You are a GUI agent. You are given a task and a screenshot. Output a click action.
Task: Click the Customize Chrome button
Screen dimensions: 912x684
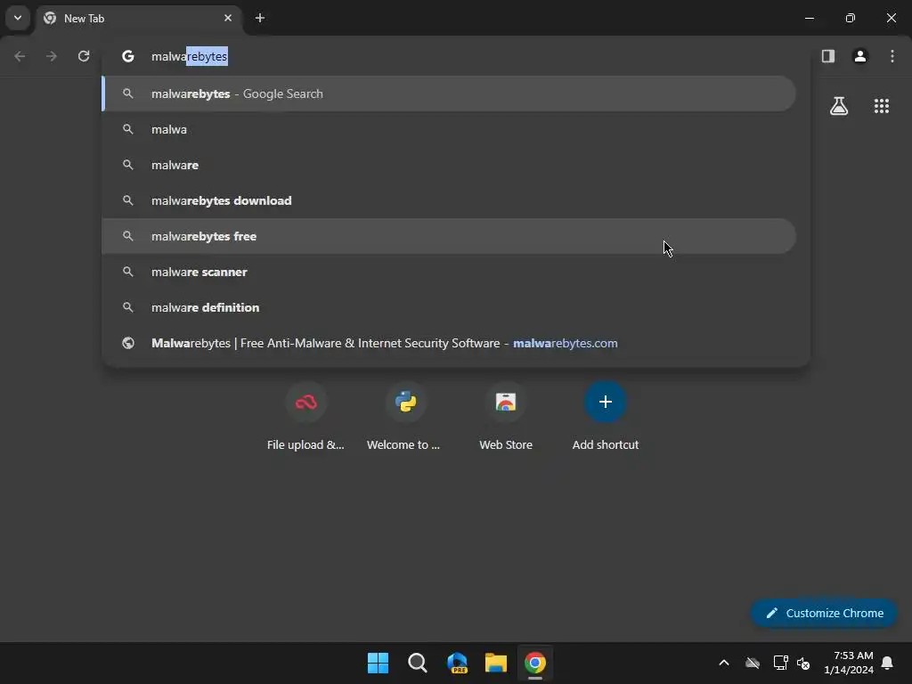pyautogui.click(x=824, y=613)
